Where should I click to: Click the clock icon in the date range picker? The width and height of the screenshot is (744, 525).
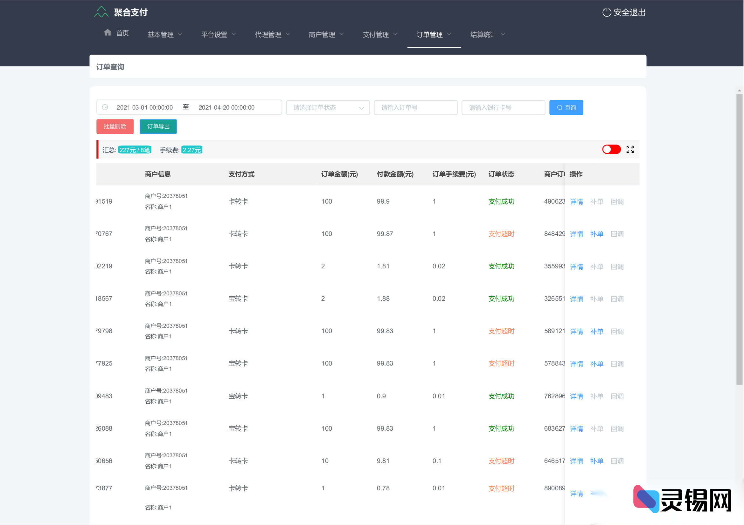point(105,107)
